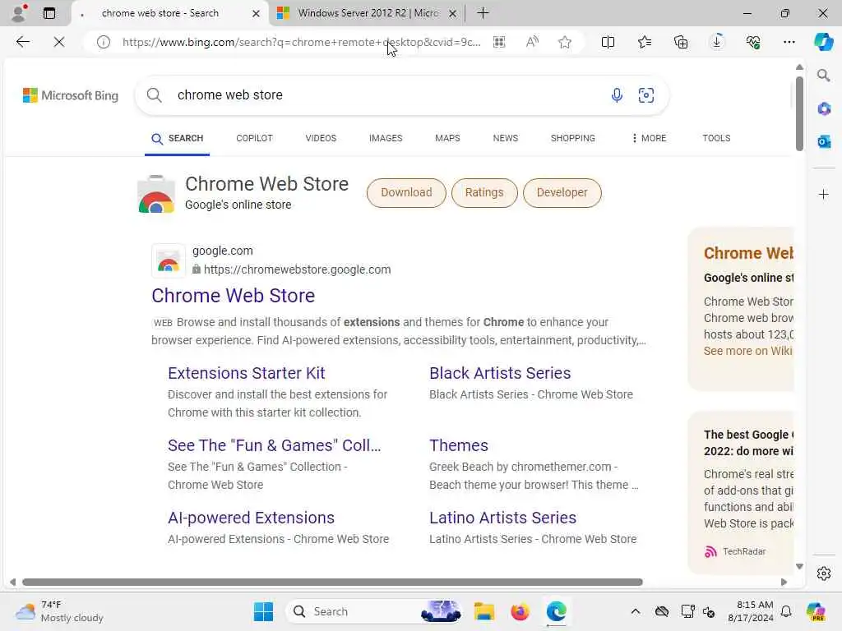
Task: Click the address bar URL
Action: pos(301,42)
